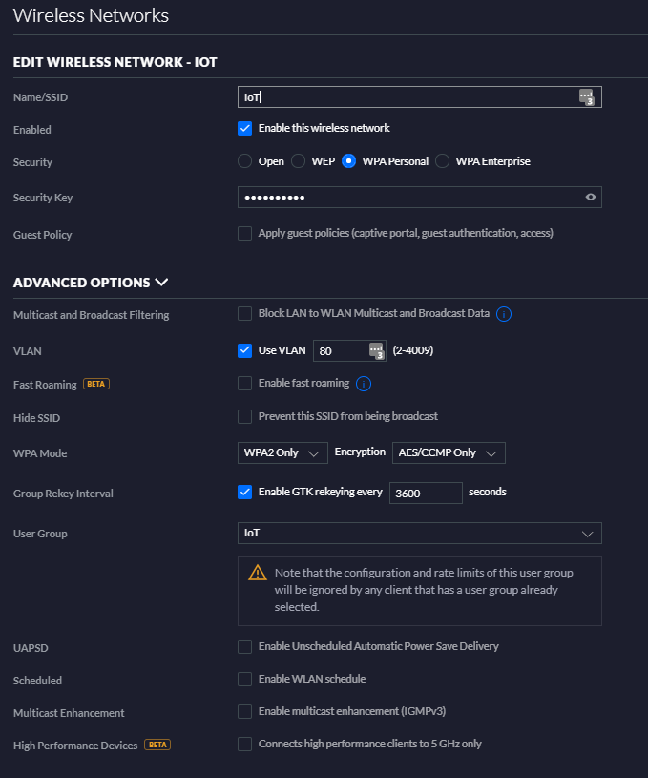Image resolution: width=648 pixels, height=778 pixels.
Task: Uncheck Enable this wireless network
Action: pos(245,128)
